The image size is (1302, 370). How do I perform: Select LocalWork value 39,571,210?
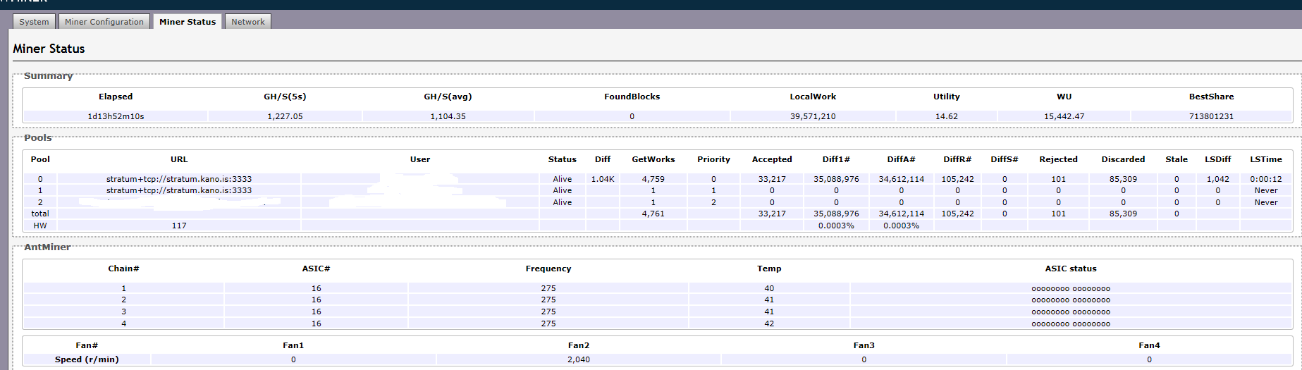813,116
